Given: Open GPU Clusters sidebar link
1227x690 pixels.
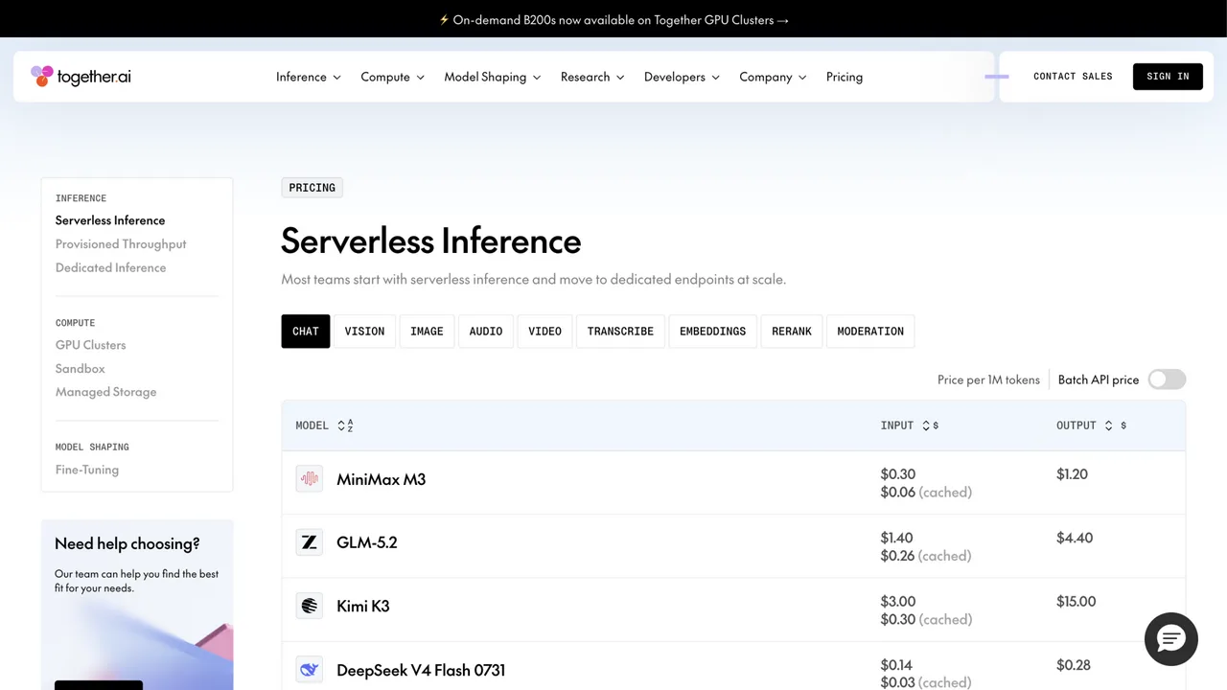Looking at the screenshot, I should (x=91, y=345).
